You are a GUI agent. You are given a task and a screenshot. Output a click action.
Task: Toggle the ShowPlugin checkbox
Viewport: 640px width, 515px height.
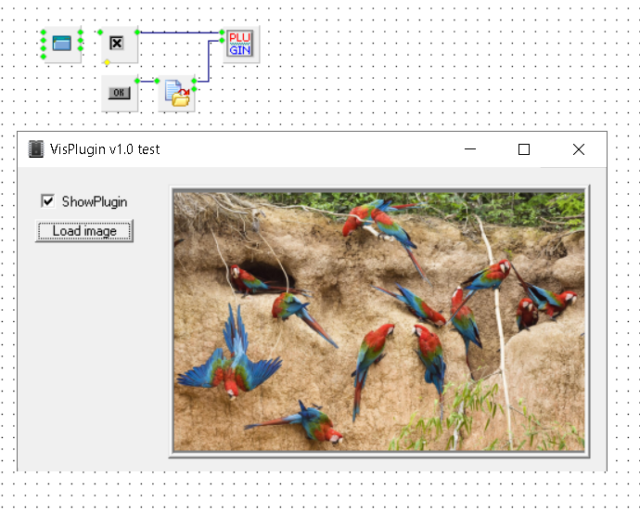click(x=47, y=201)
